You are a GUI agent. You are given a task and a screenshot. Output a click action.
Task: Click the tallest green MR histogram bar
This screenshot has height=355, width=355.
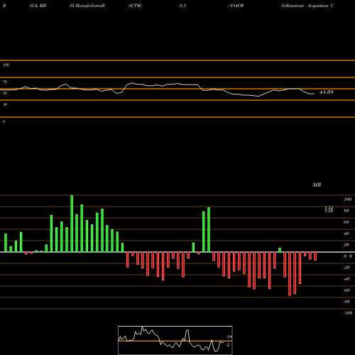point(72,224)
